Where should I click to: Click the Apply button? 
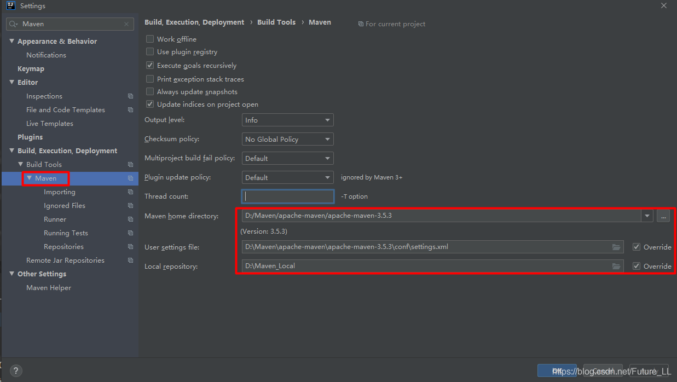coord(649,371)
